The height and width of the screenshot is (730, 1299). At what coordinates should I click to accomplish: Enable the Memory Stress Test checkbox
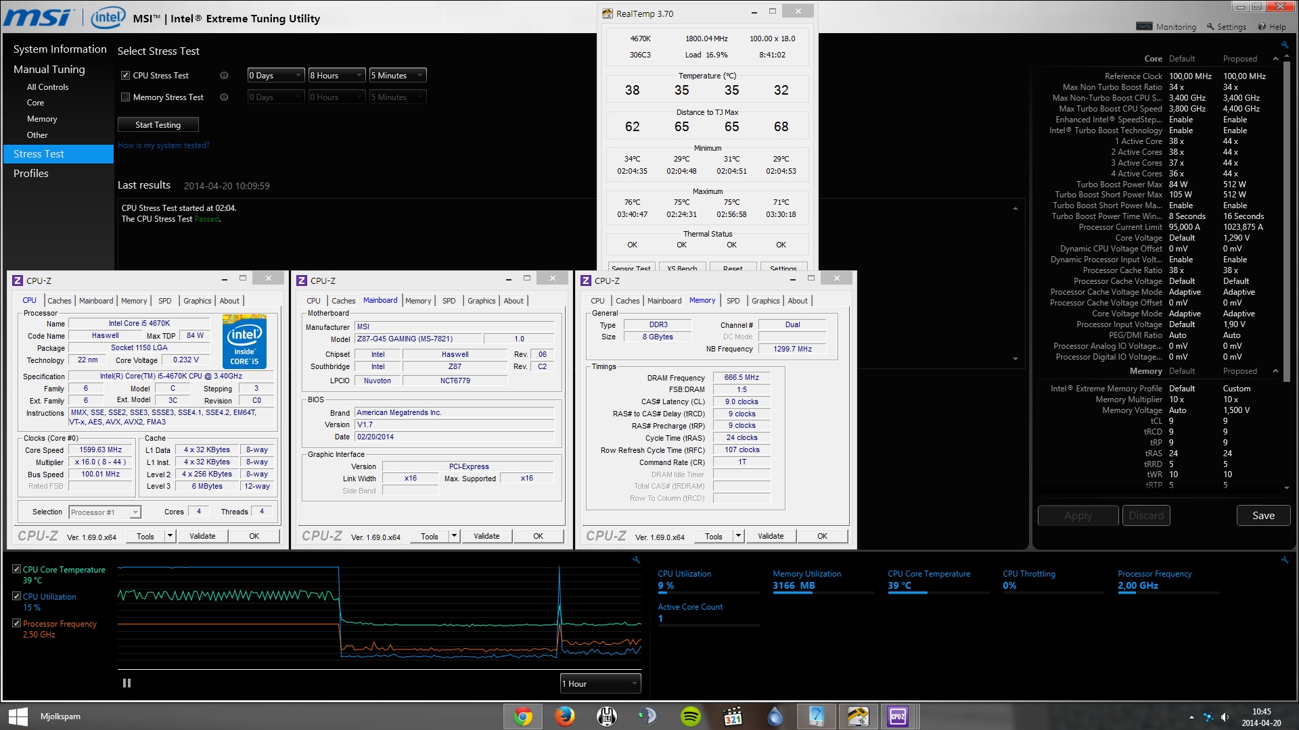tap(125, 97)
